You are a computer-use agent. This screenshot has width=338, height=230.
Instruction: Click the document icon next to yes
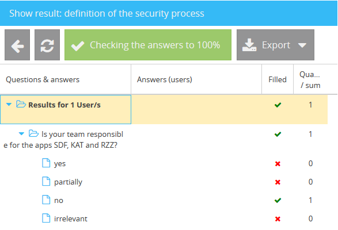(46, 163)
